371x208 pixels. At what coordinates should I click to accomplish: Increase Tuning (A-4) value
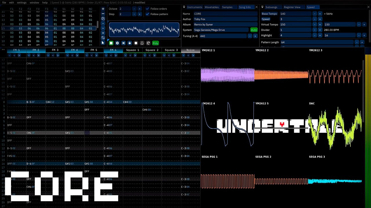click(255, 36)
